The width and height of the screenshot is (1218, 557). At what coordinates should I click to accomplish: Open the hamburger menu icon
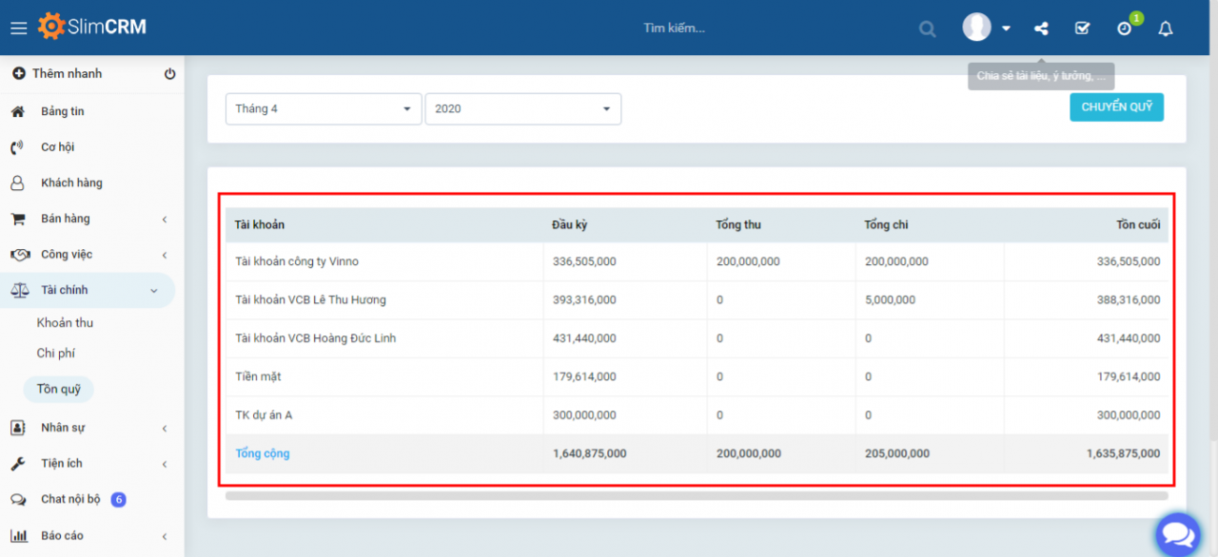18,28
